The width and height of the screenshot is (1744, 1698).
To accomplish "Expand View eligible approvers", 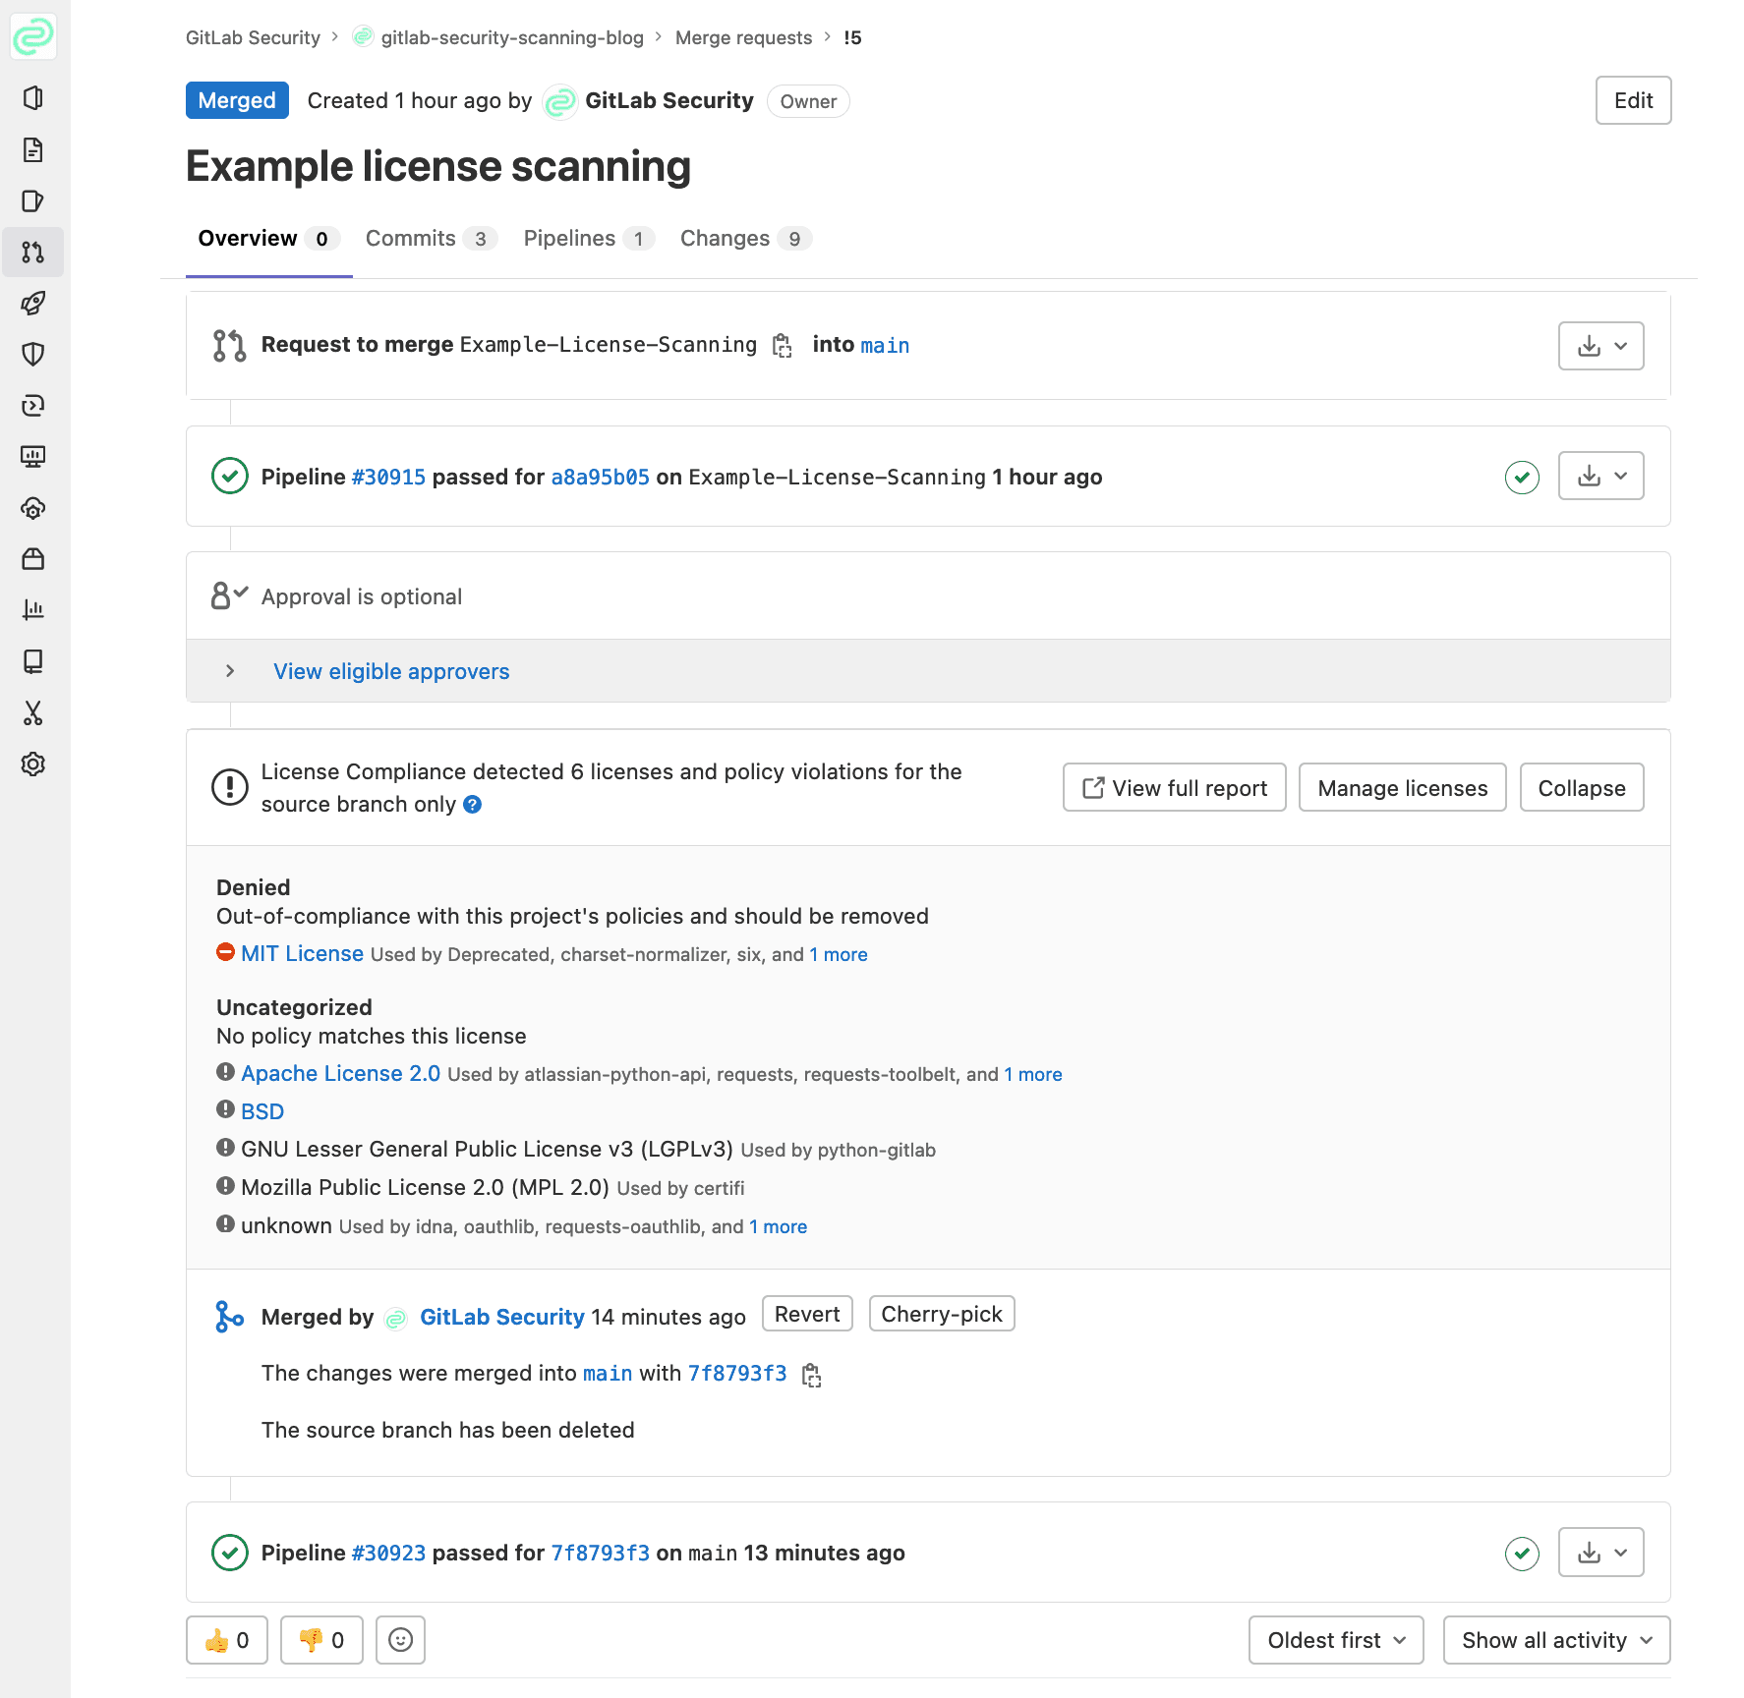I will coord(390,671).
